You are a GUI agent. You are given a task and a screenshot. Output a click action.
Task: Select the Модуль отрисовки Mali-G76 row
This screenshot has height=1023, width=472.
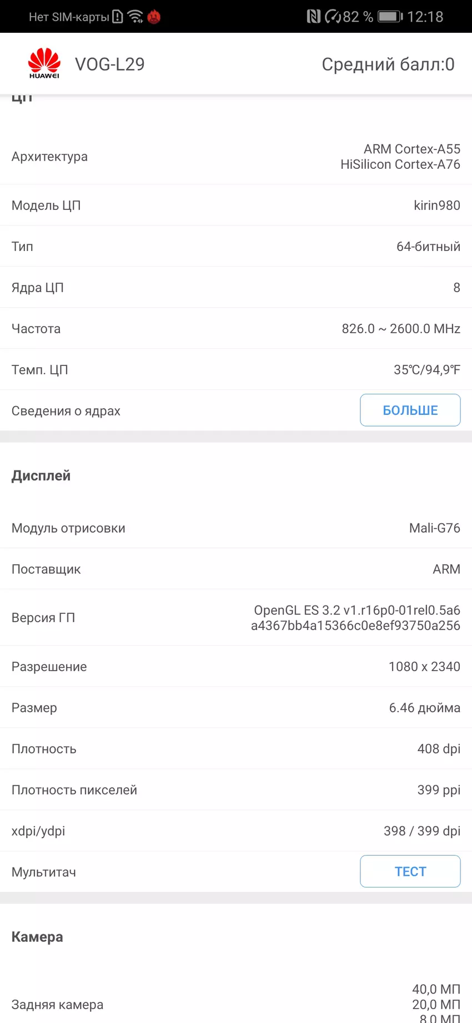pyautogui.click(x=236, y=528)
